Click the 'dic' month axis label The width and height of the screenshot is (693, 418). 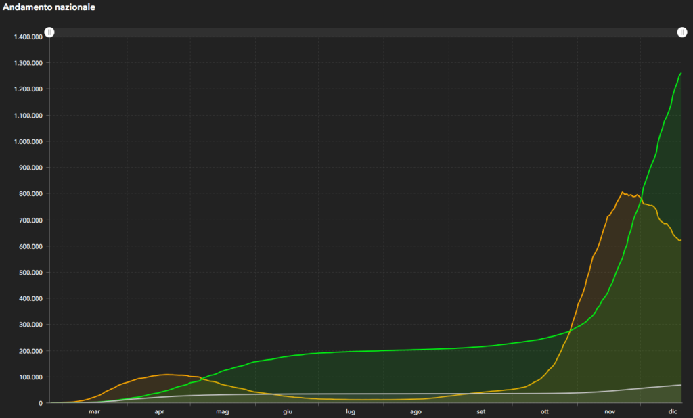[x=673, y=411]
